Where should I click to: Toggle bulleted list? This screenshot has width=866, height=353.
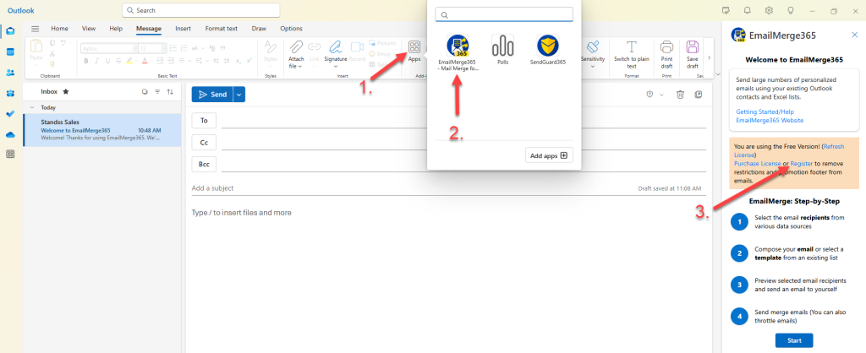coord(174,48)
